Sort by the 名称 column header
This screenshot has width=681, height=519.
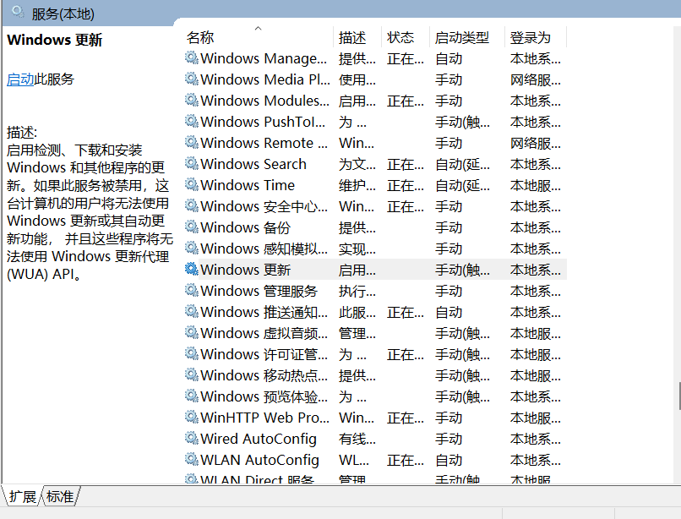click(259, 37)
